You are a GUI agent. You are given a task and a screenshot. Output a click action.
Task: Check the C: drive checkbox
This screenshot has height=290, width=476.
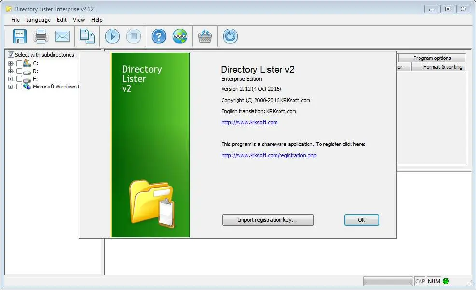click(19, 63)
